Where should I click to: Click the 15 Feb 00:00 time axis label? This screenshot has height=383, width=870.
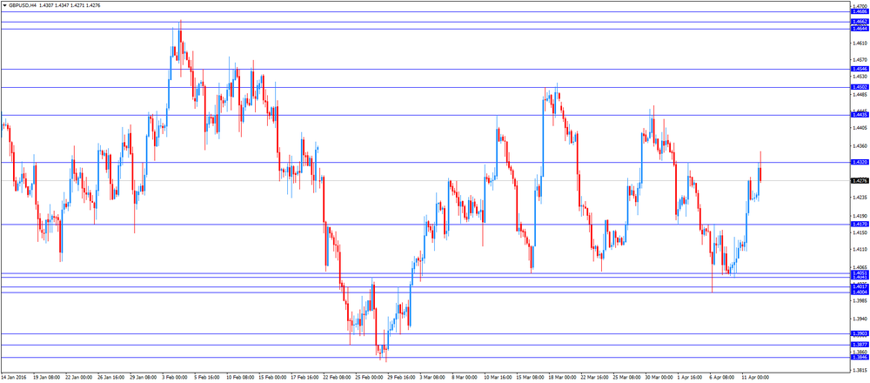pos(271,377)
